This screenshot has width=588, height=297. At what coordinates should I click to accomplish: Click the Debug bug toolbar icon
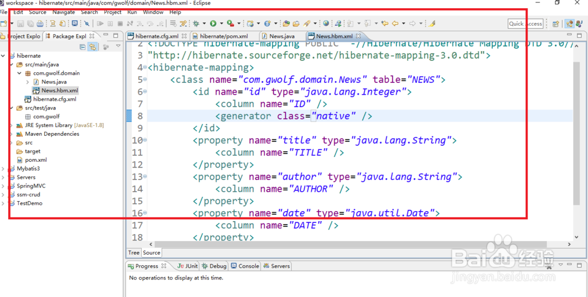click(196, 24)
